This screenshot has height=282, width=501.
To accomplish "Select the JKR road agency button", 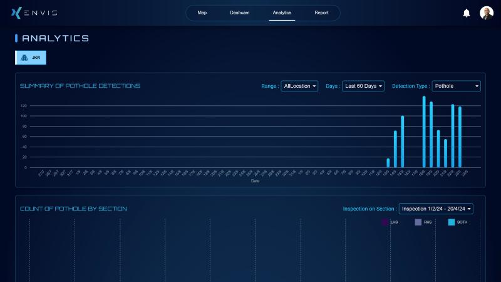I will click(31, 58).
